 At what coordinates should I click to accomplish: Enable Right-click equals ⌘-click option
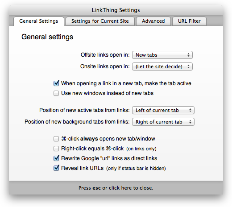point(56,149)
